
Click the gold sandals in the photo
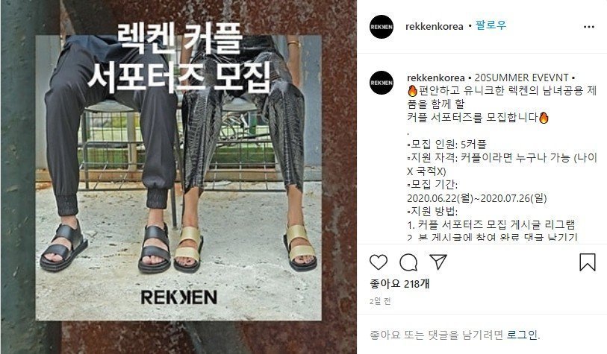(245, 247)
